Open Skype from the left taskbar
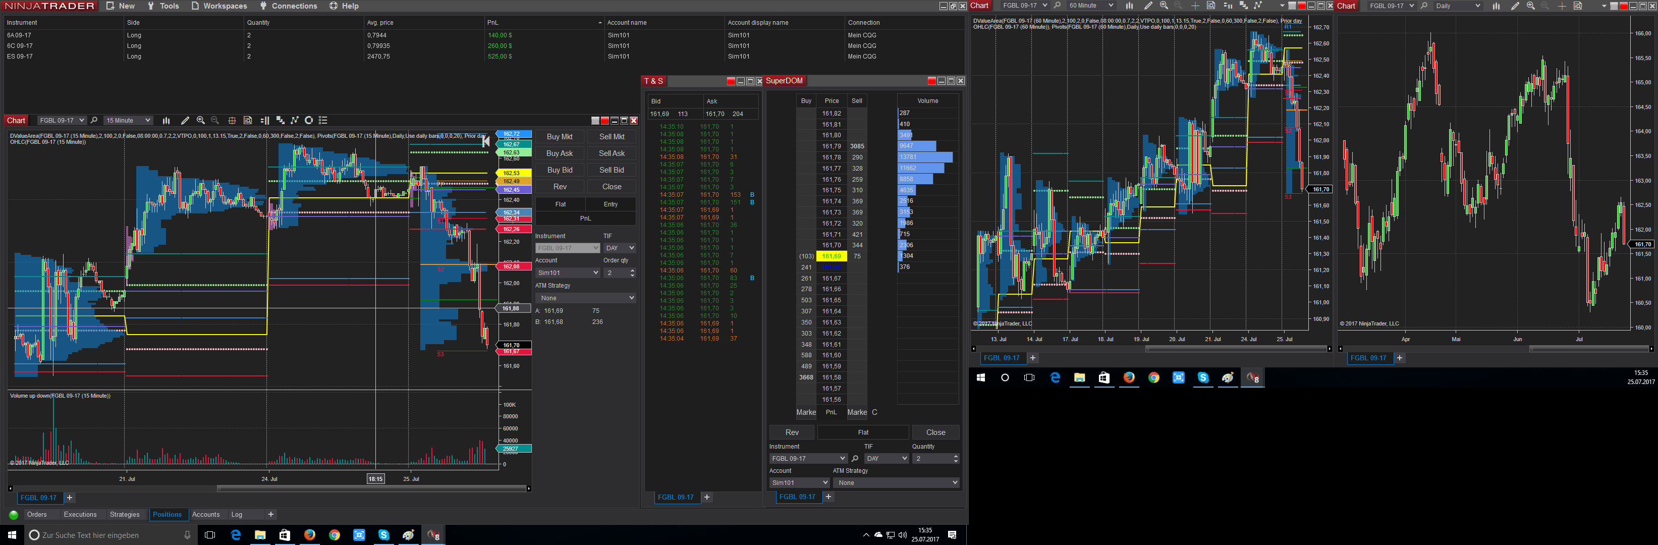The height and width of the screenshot is (545, 1658). (x=383, y=535)
